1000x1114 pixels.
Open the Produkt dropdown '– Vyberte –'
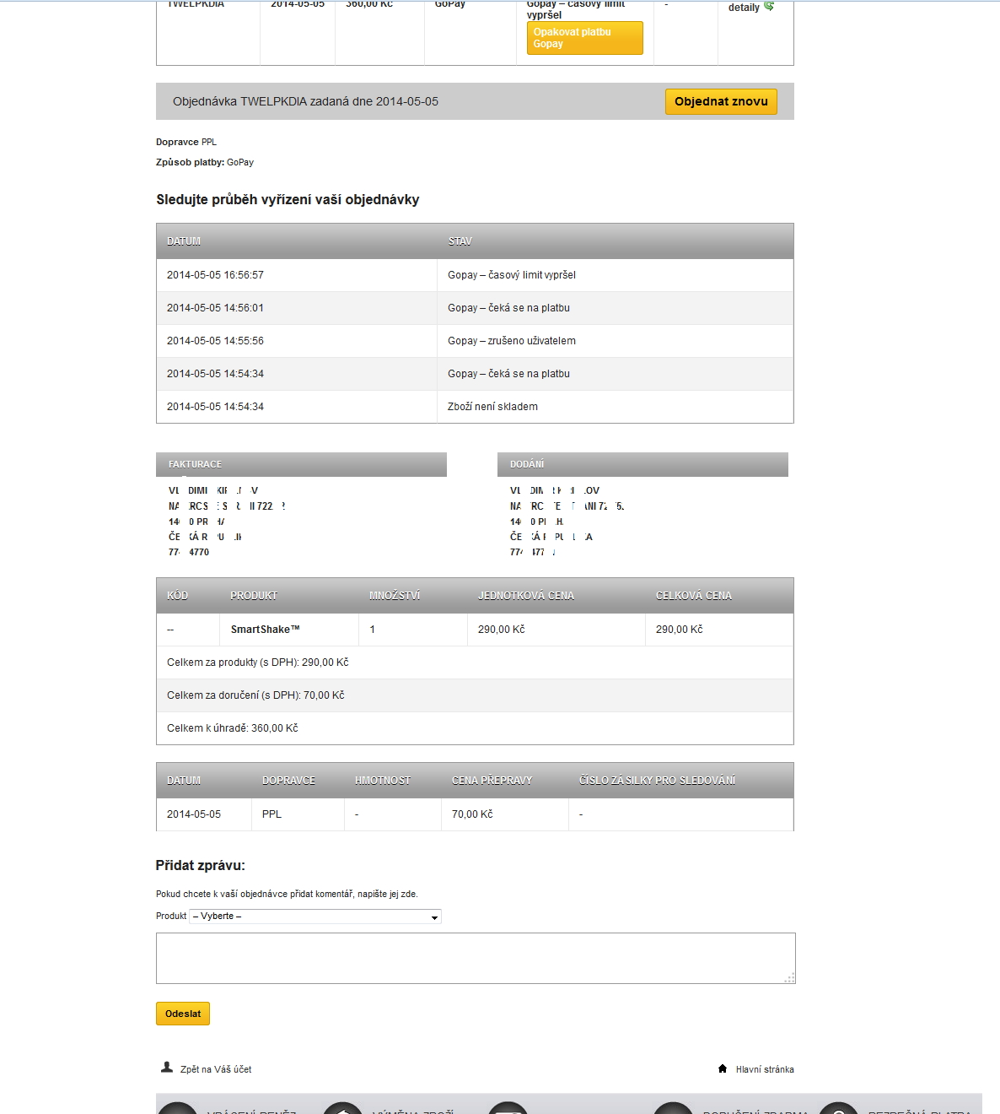tap(315, 917)
